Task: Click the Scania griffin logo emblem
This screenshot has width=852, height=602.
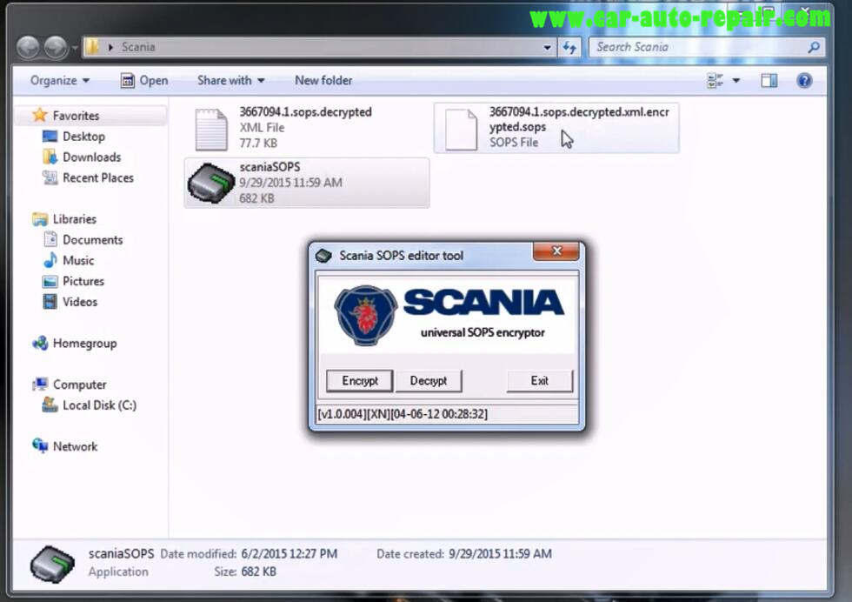Action: point(366,316)
